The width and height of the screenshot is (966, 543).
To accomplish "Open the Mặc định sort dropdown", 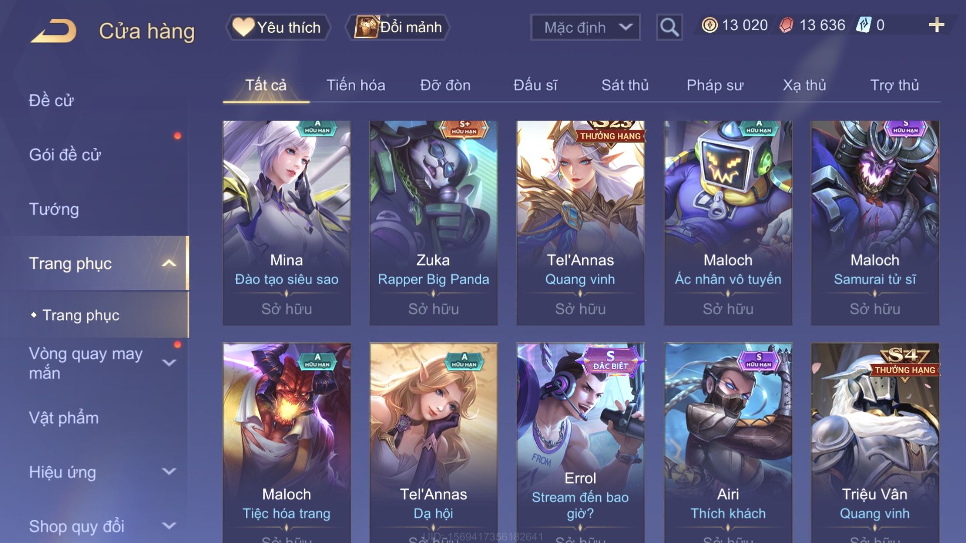I will pos(585,27).
